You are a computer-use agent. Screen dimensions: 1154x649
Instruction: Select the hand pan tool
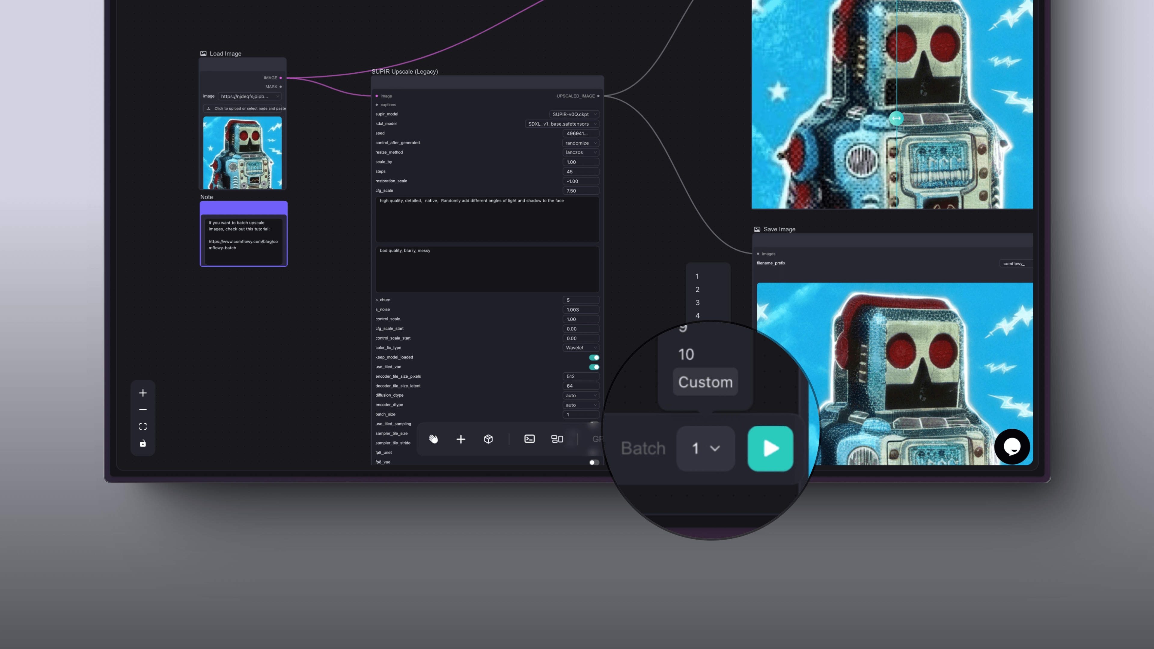click(433, 439)
